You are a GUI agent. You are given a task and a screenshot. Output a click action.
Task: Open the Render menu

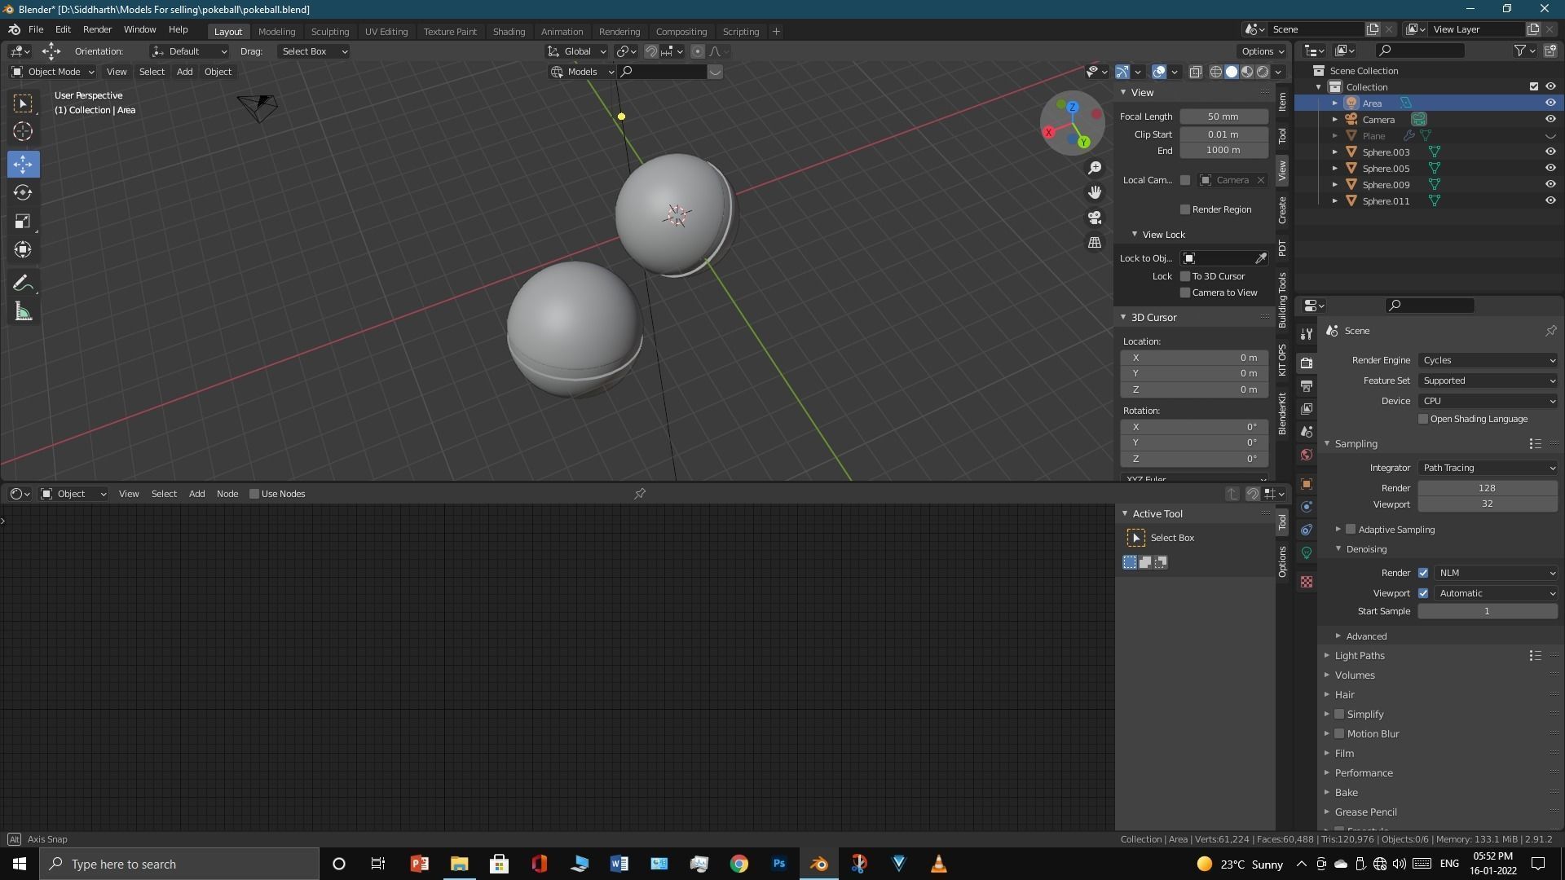tap(97, 29)
